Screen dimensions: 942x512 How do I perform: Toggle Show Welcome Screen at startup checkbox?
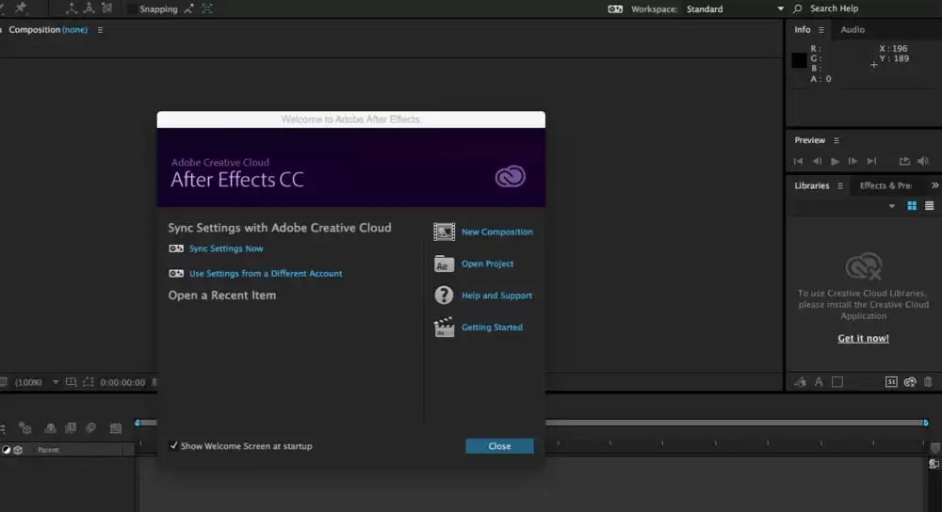pos(173,445)
